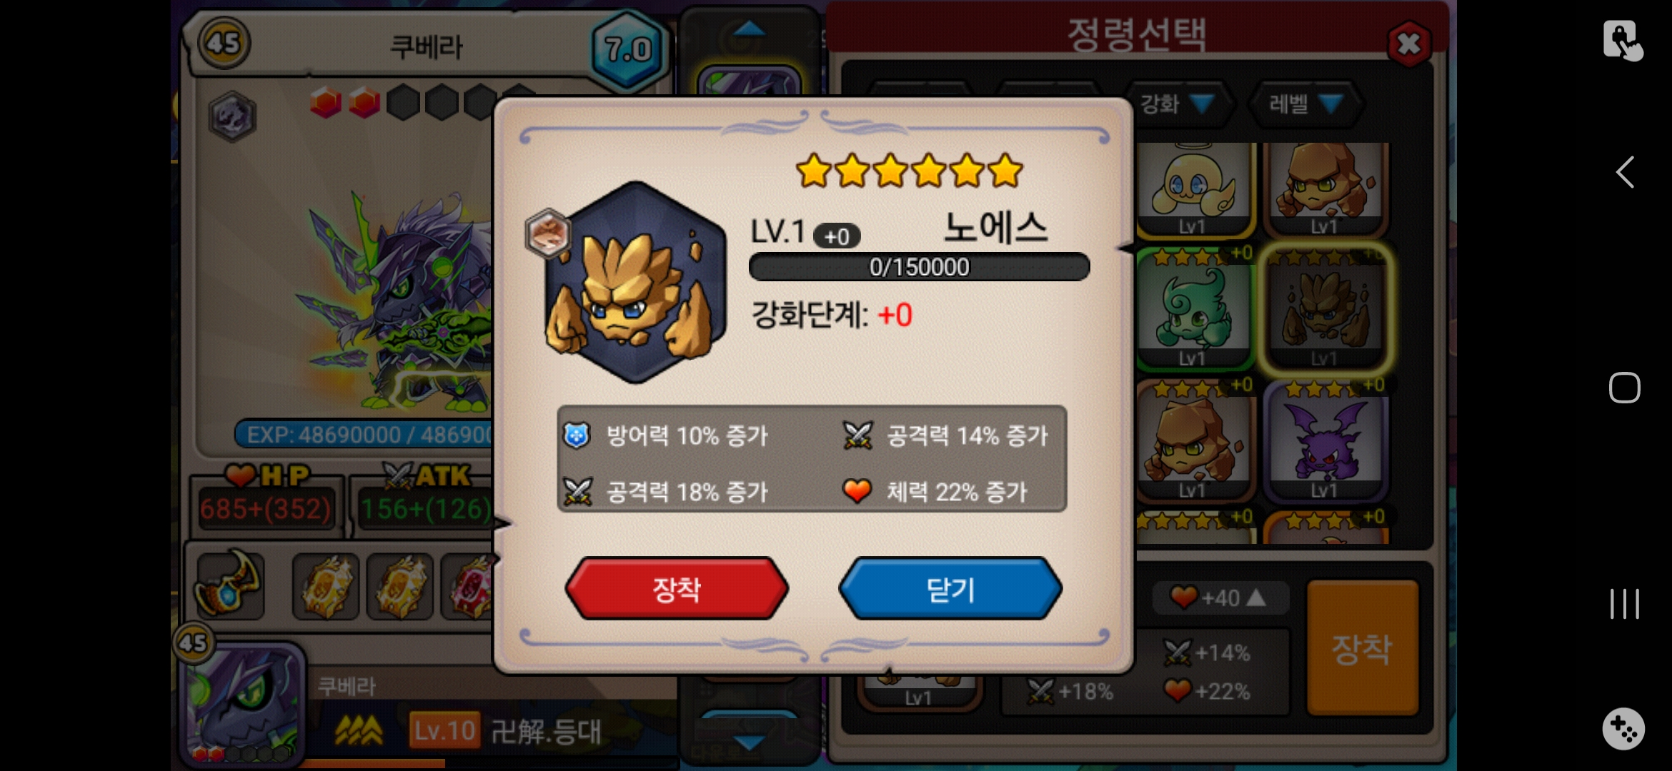Image resolution: width=1672 pixels, height=771 pixels.
Task: Tap the blue helmet equipment slot
Action: (x=227, y=584)
